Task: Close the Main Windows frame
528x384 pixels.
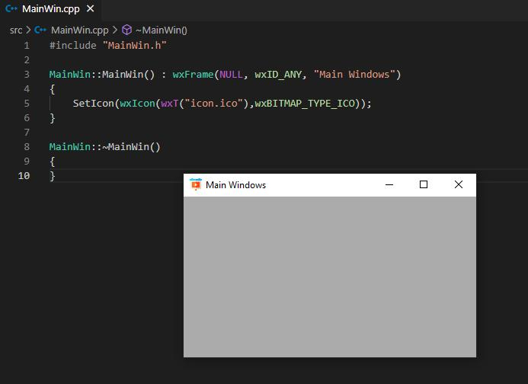Action: (x=458, y=184)
